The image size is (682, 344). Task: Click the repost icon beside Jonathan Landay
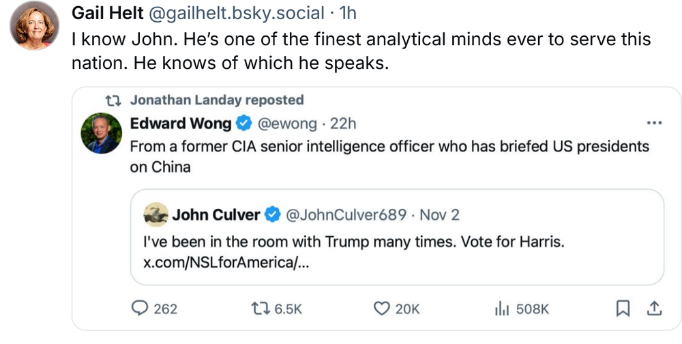[x=115, y=100]
